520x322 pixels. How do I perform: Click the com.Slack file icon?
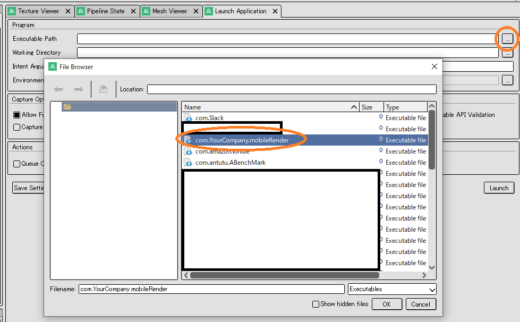(189, 118)
